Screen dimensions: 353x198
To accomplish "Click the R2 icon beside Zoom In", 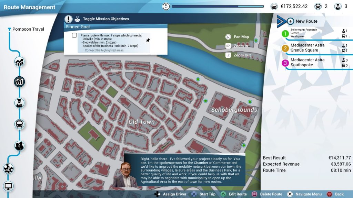I will pyautogui.click(x=228, y=46).
